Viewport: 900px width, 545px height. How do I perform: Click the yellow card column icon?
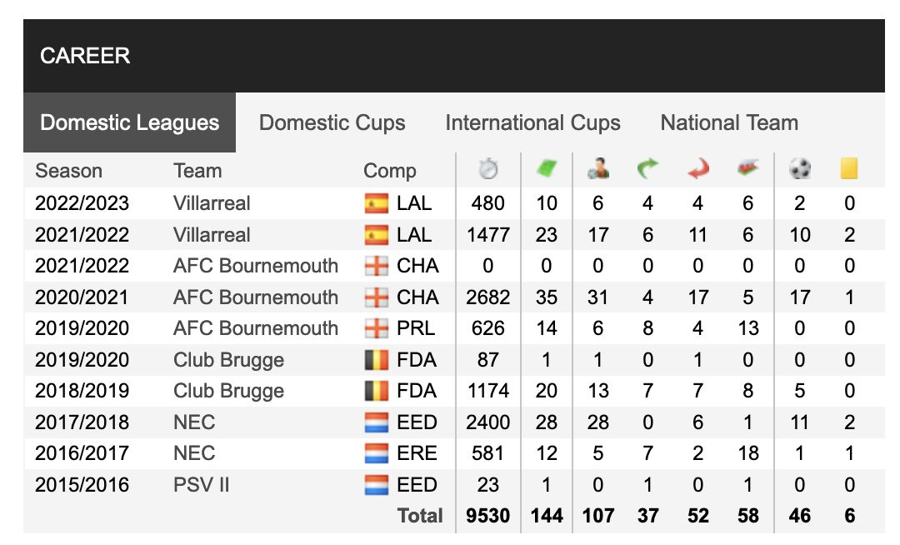click(849, 168)
